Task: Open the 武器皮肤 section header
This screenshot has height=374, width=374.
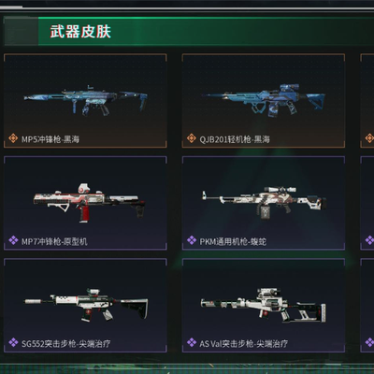Action: 80,32
